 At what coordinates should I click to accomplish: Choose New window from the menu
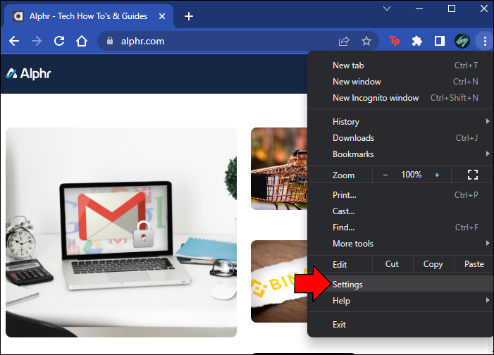click(x=400, y=82)
